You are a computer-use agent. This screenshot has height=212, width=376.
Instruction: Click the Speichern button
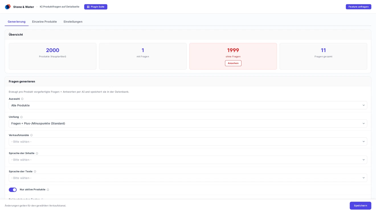pyautogui.click(x=360, y=206)
